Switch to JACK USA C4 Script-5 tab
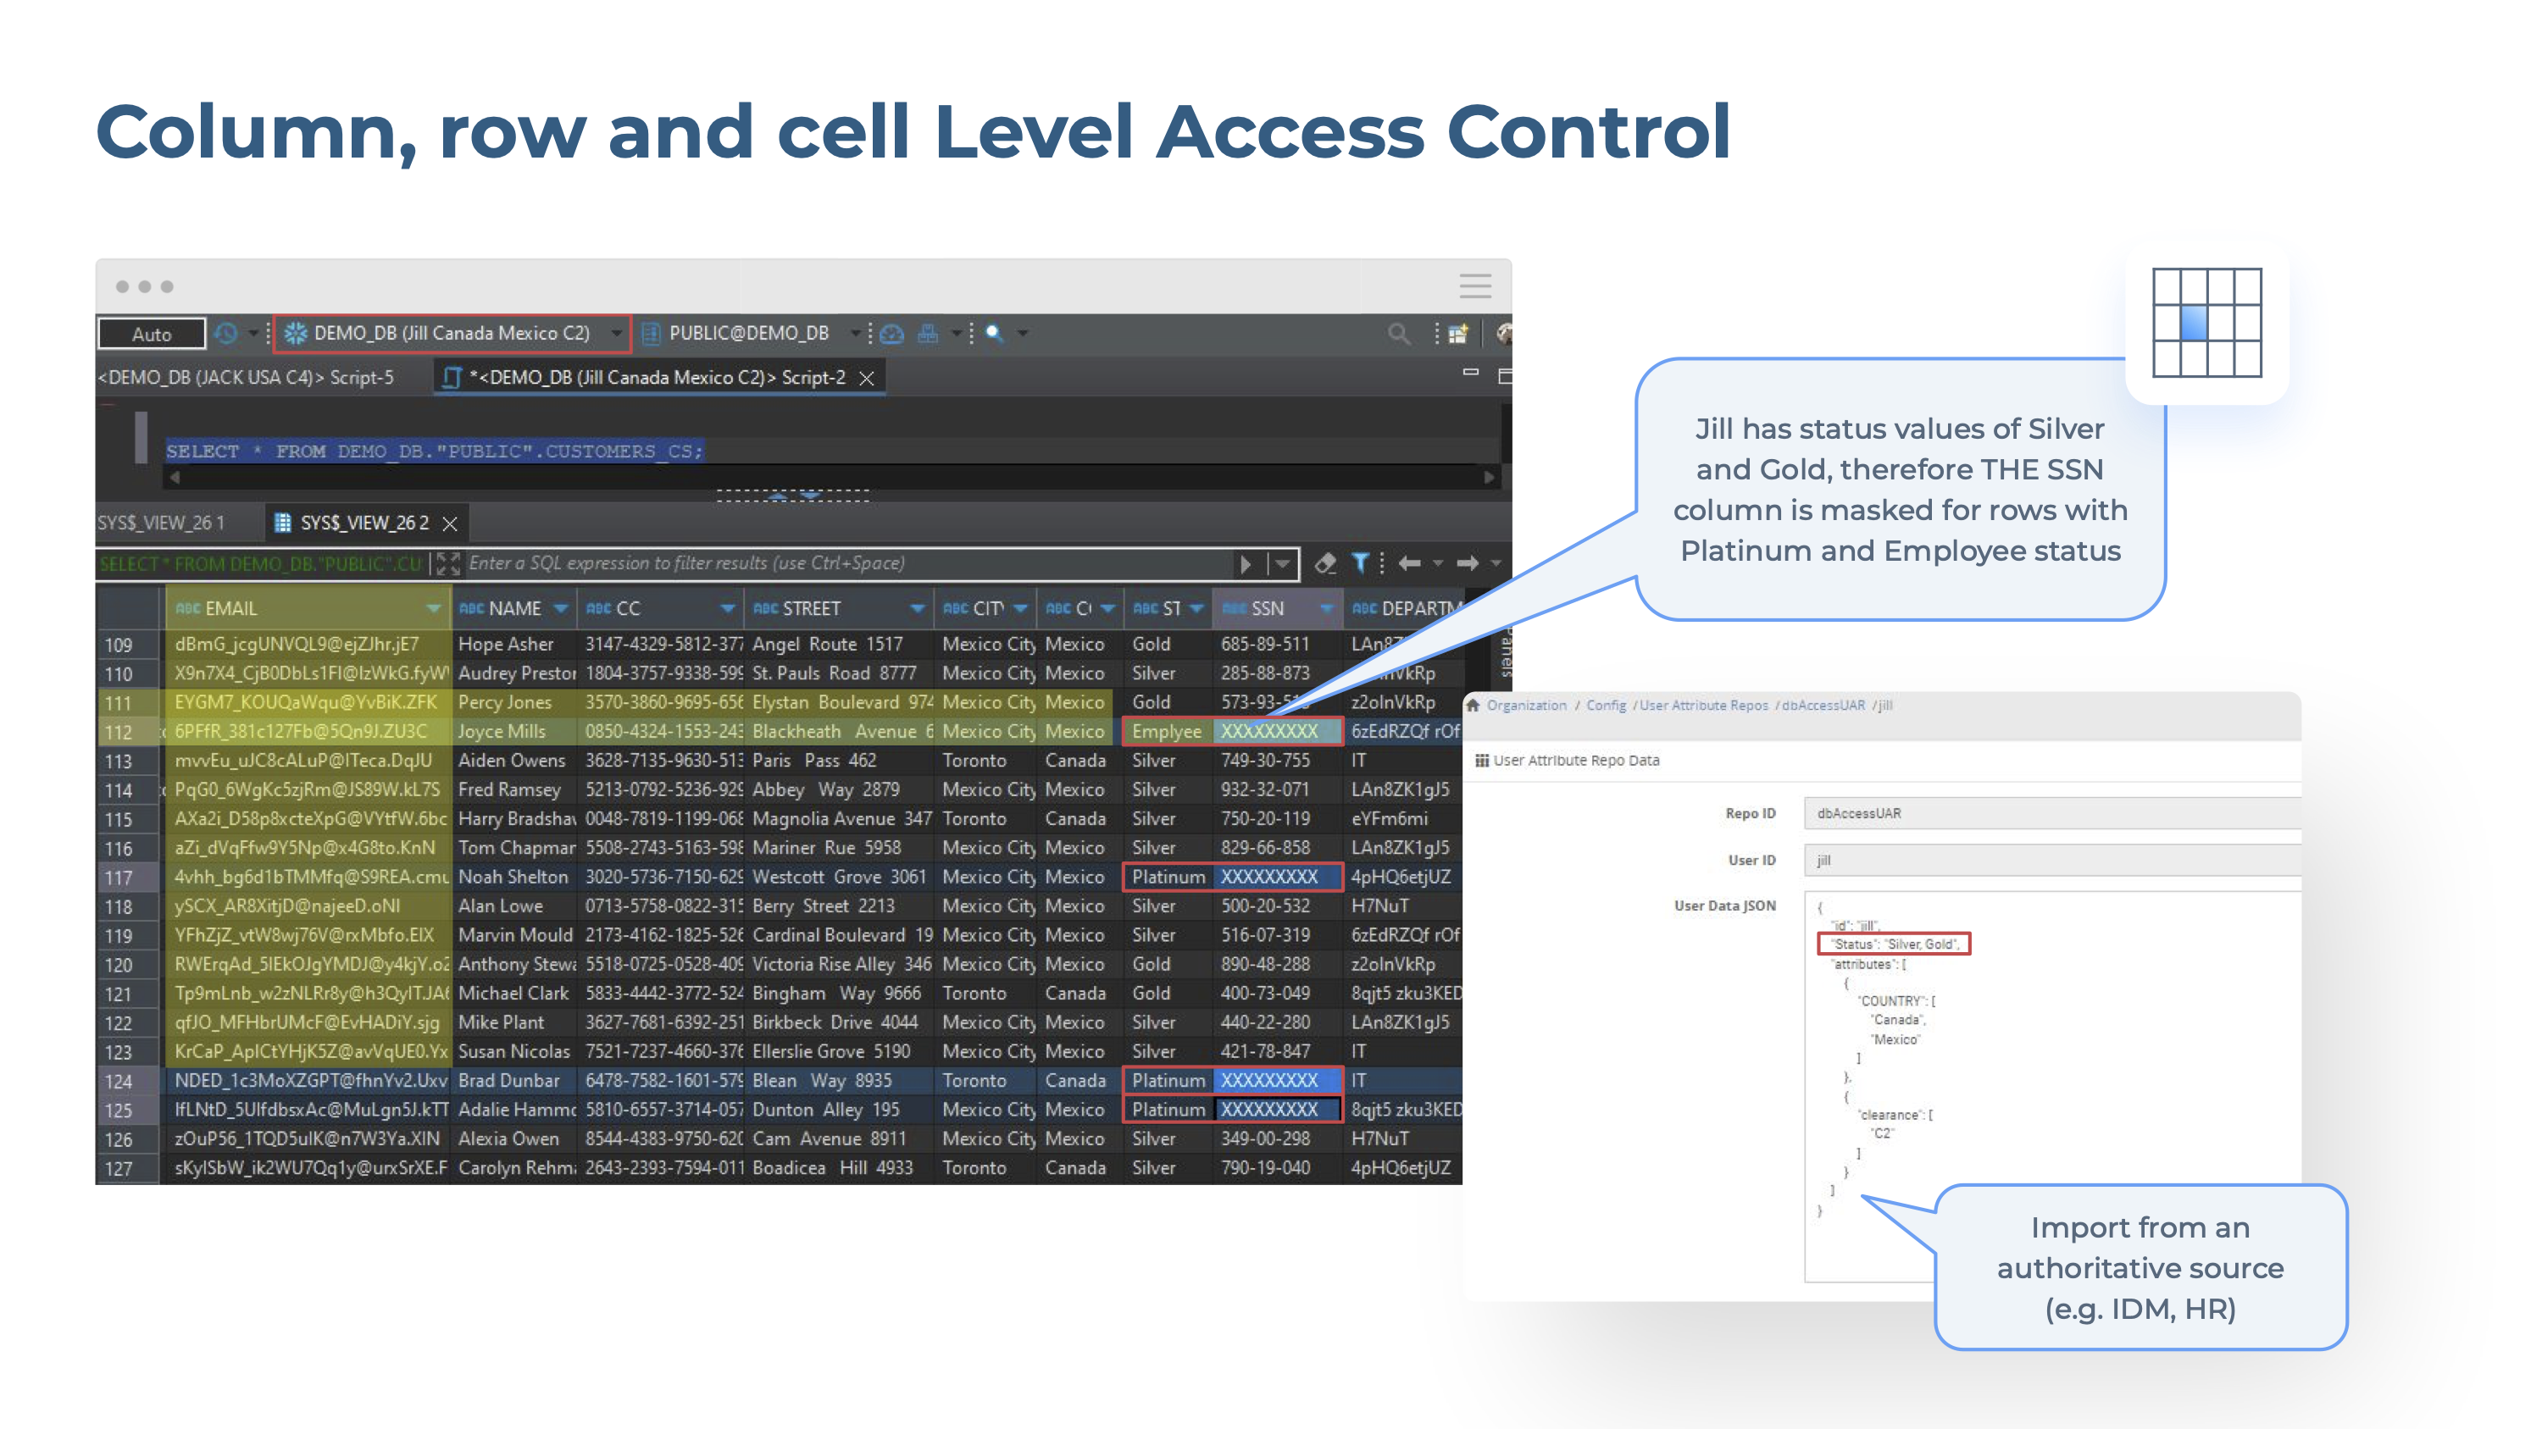 point(247,378)
